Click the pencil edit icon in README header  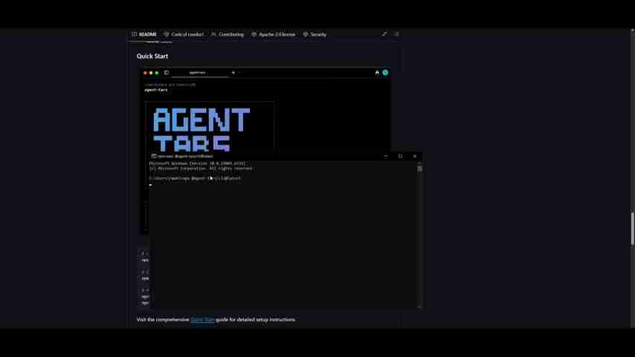coord(384,34)
